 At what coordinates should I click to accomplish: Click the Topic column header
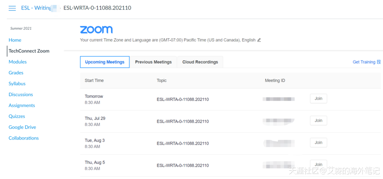(162, 80)
